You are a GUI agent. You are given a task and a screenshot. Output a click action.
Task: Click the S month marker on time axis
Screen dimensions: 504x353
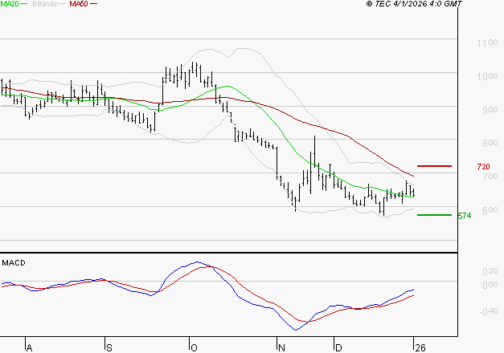(109, 347)
